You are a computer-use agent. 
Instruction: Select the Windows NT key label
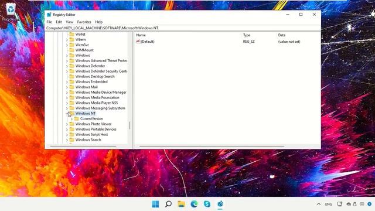tap(86, 113)
